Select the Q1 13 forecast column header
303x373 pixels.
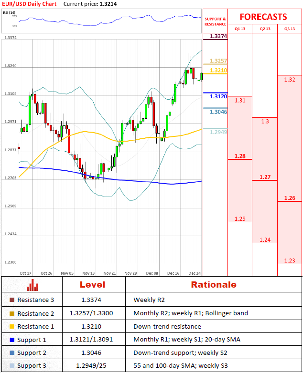click(240, 29)
